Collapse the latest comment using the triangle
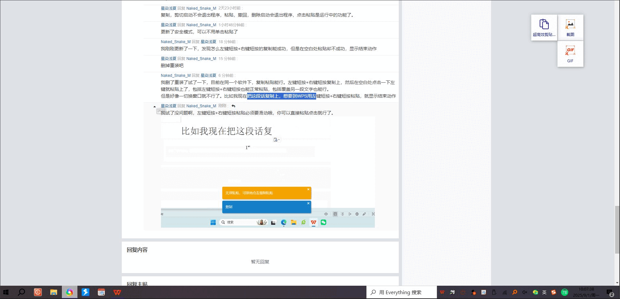 (x=155, y=107)
